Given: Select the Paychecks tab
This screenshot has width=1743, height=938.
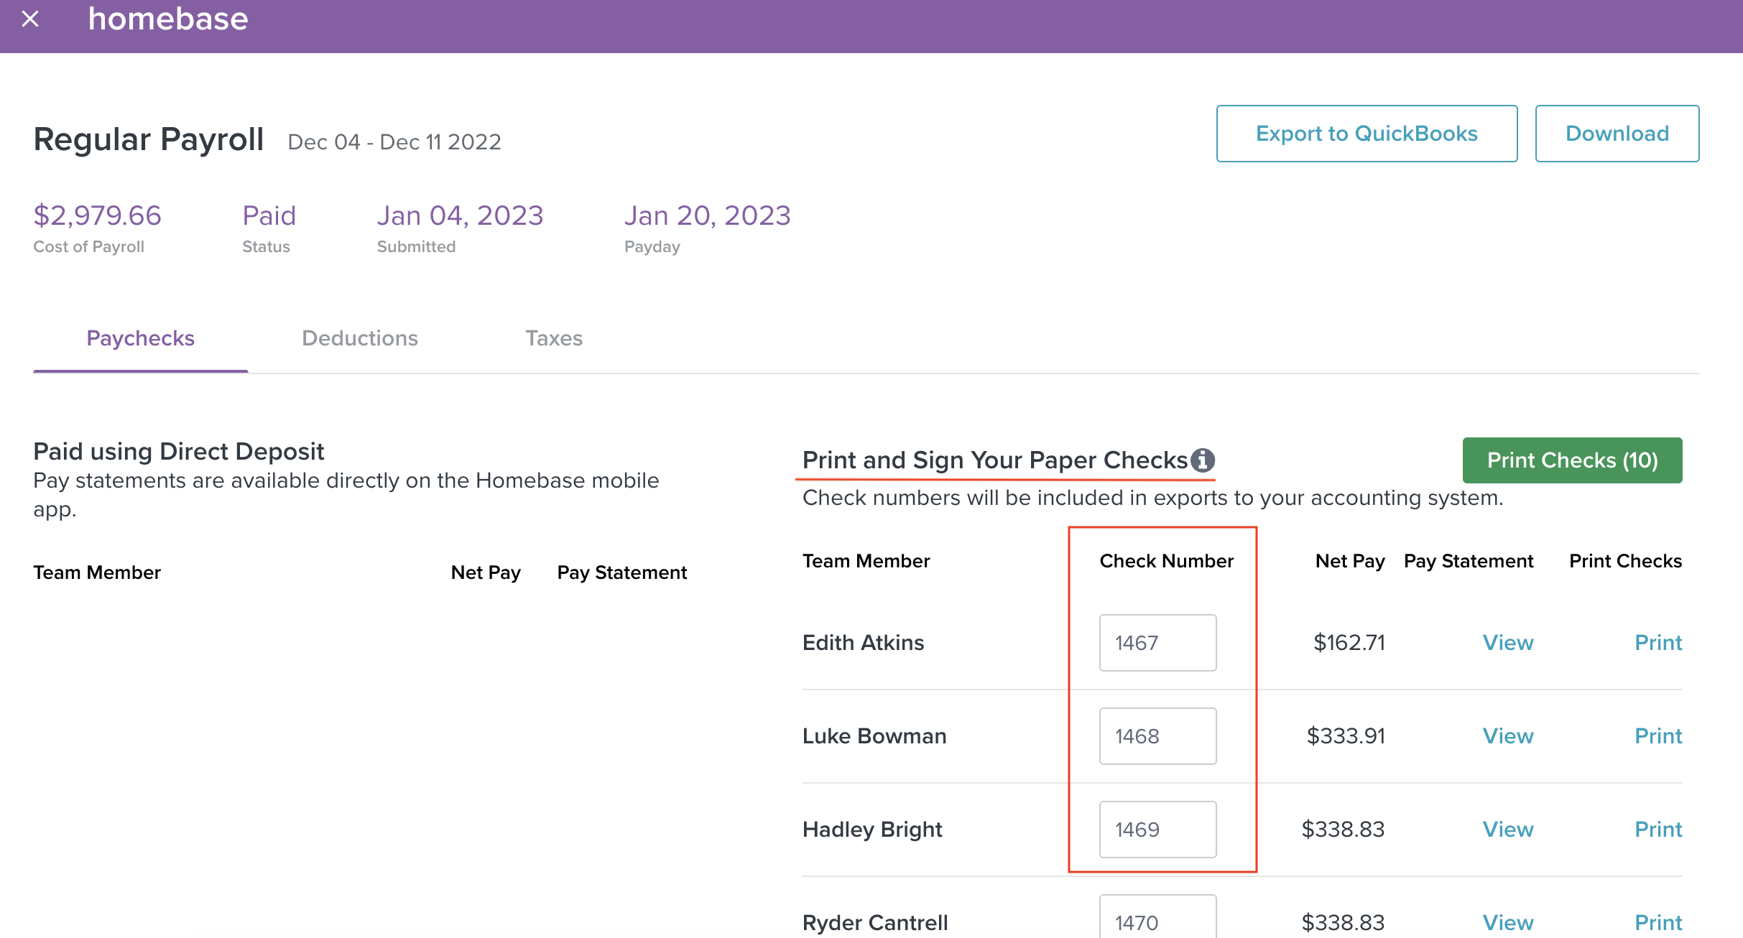Looking at the screenshot, I should 140,338.
